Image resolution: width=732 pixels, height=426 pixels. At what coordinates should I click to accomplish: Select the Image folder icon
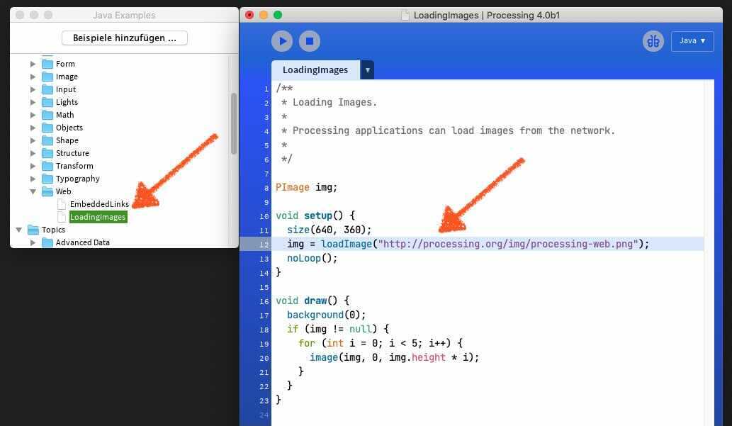click(47, 76)
